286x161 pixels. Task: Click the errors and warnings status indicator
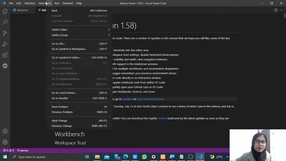(8, 150)
